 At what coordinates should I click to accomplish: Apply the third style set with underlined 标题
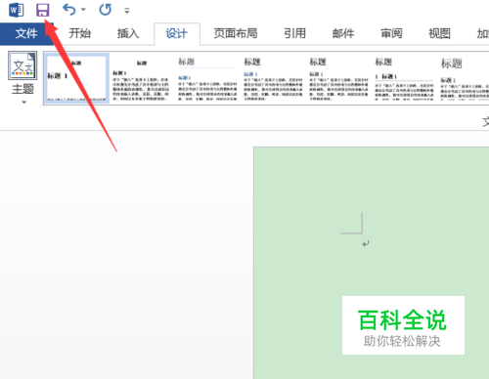click(207, 79)
